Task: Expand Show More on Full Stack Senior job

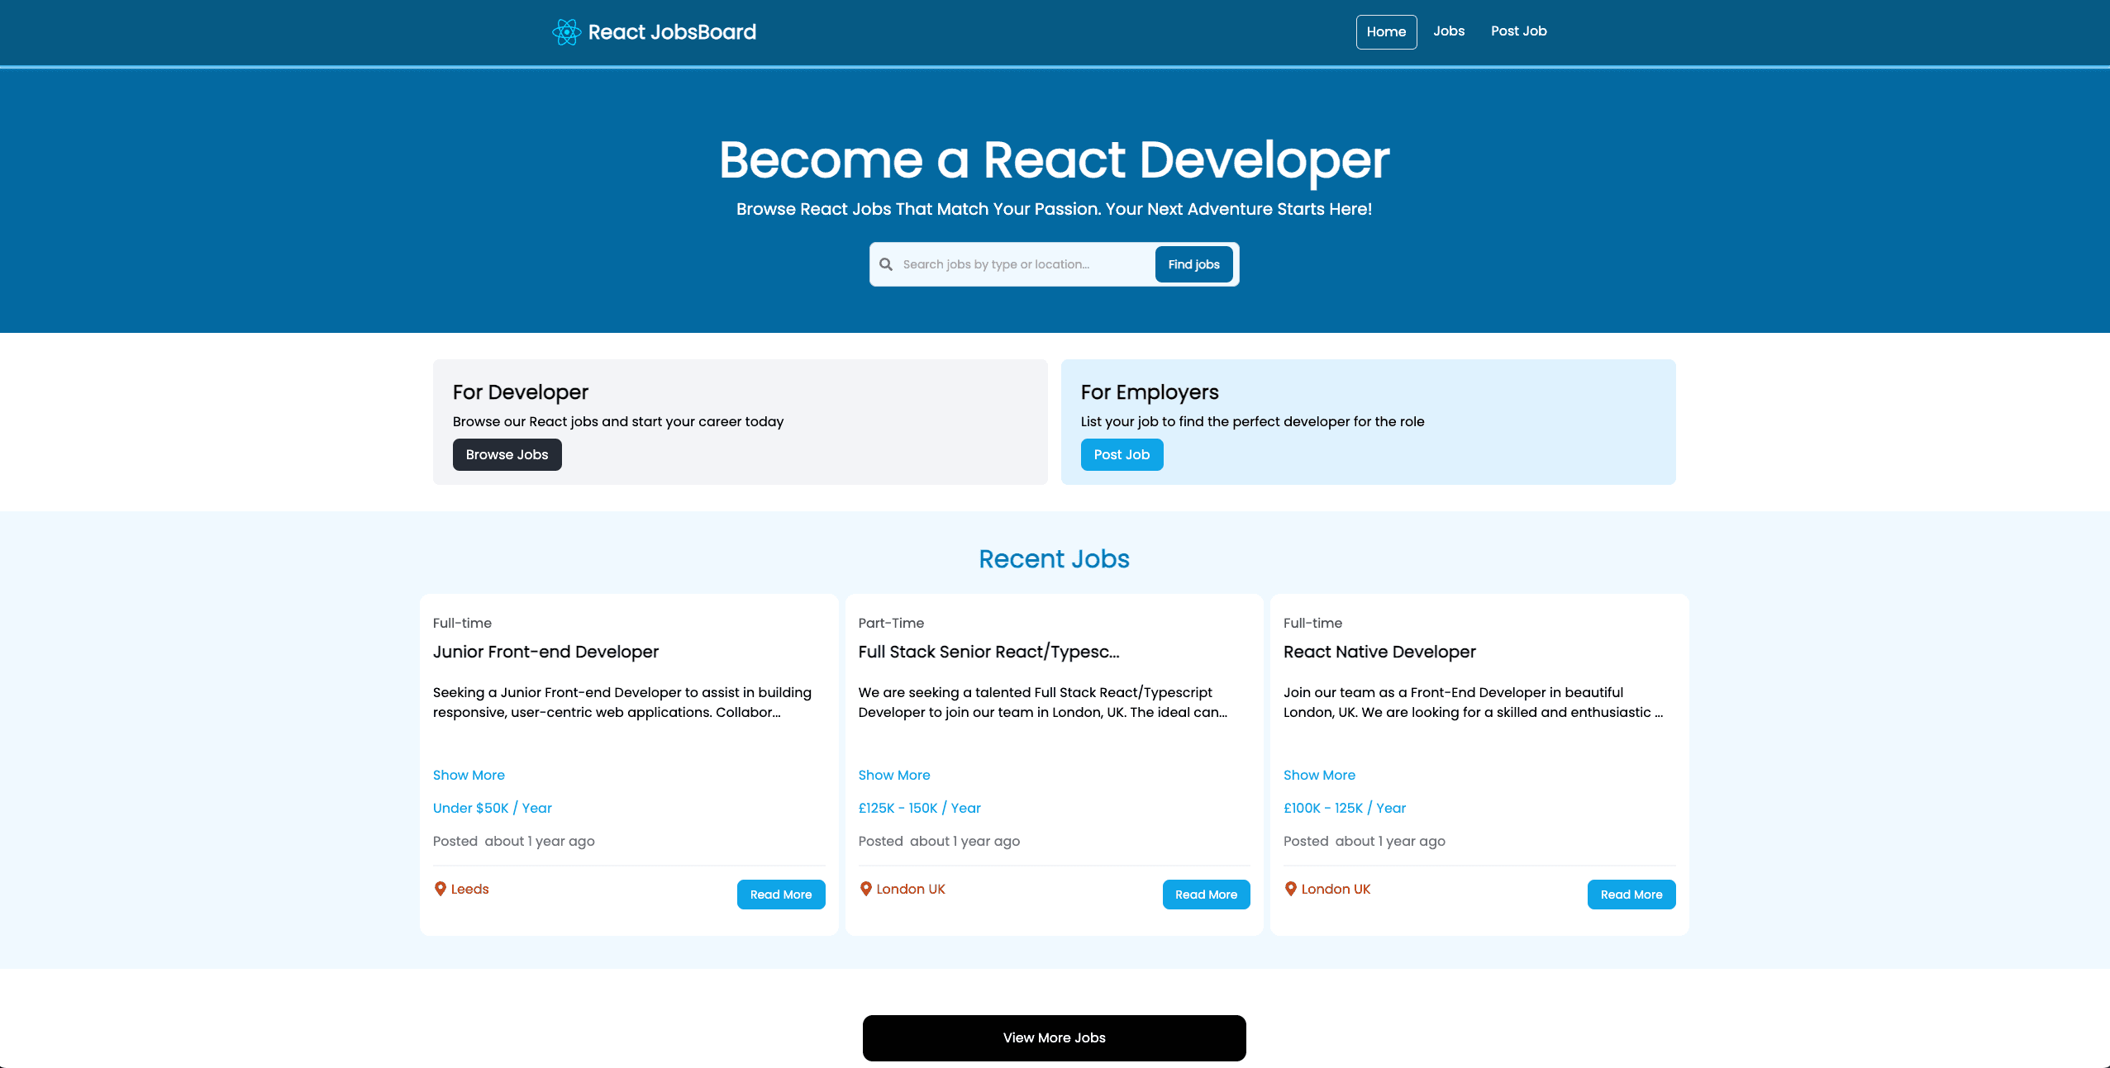Action: click(893, 775)
